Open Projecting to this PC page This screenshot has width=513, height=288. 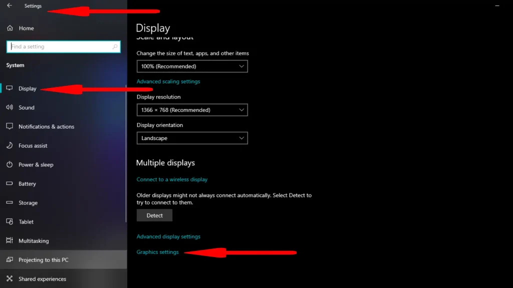tap(64, 259)
